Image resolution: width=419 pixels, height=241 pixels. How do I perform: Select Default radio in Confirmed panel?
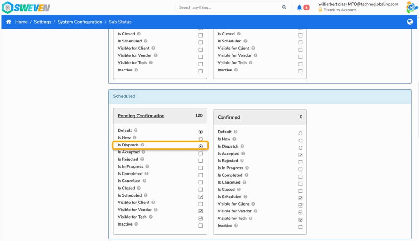click(300, 133)
